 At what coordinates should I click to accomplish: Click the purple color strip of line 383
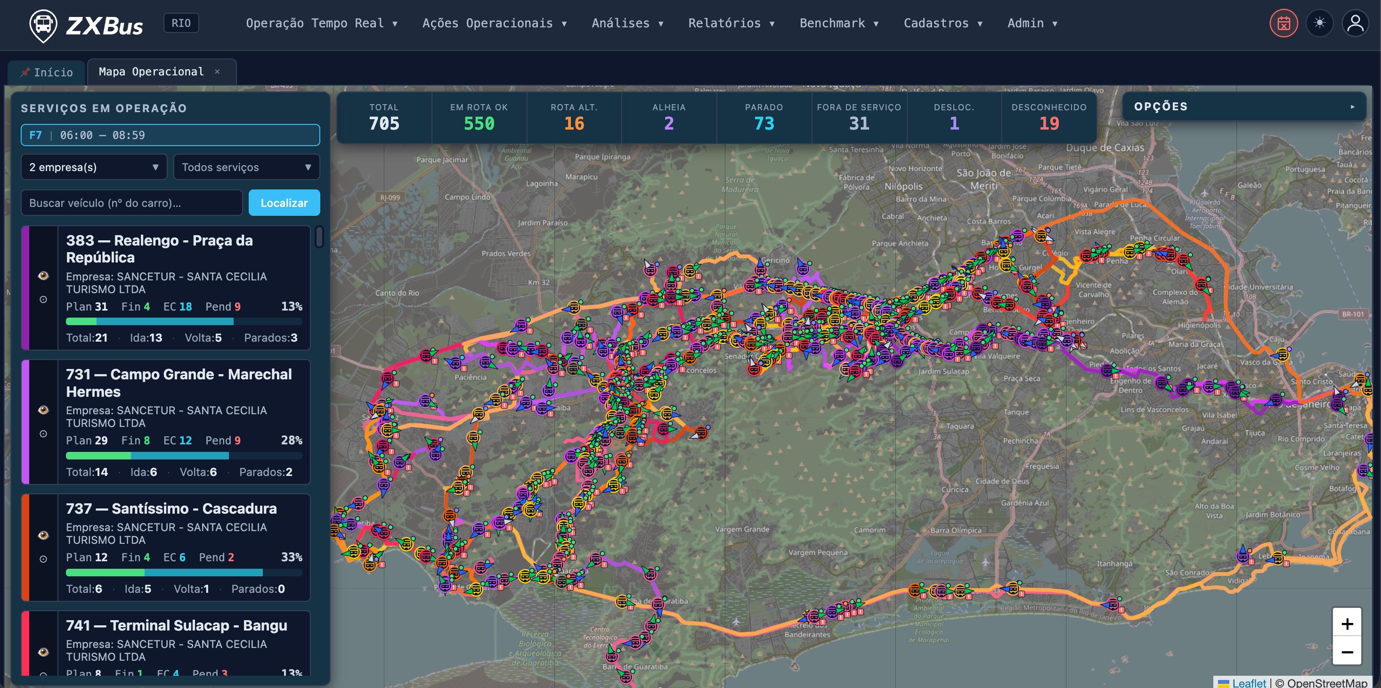point(25,287)
